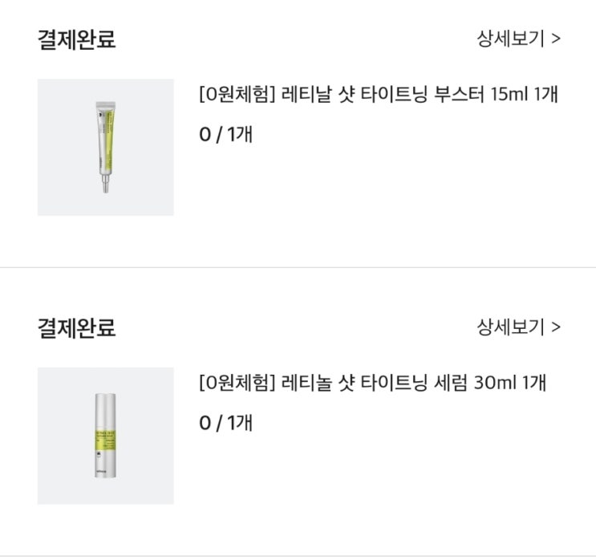
Task: Tap the 0 / 1개 quantity under booster
Action: point(225,134)
